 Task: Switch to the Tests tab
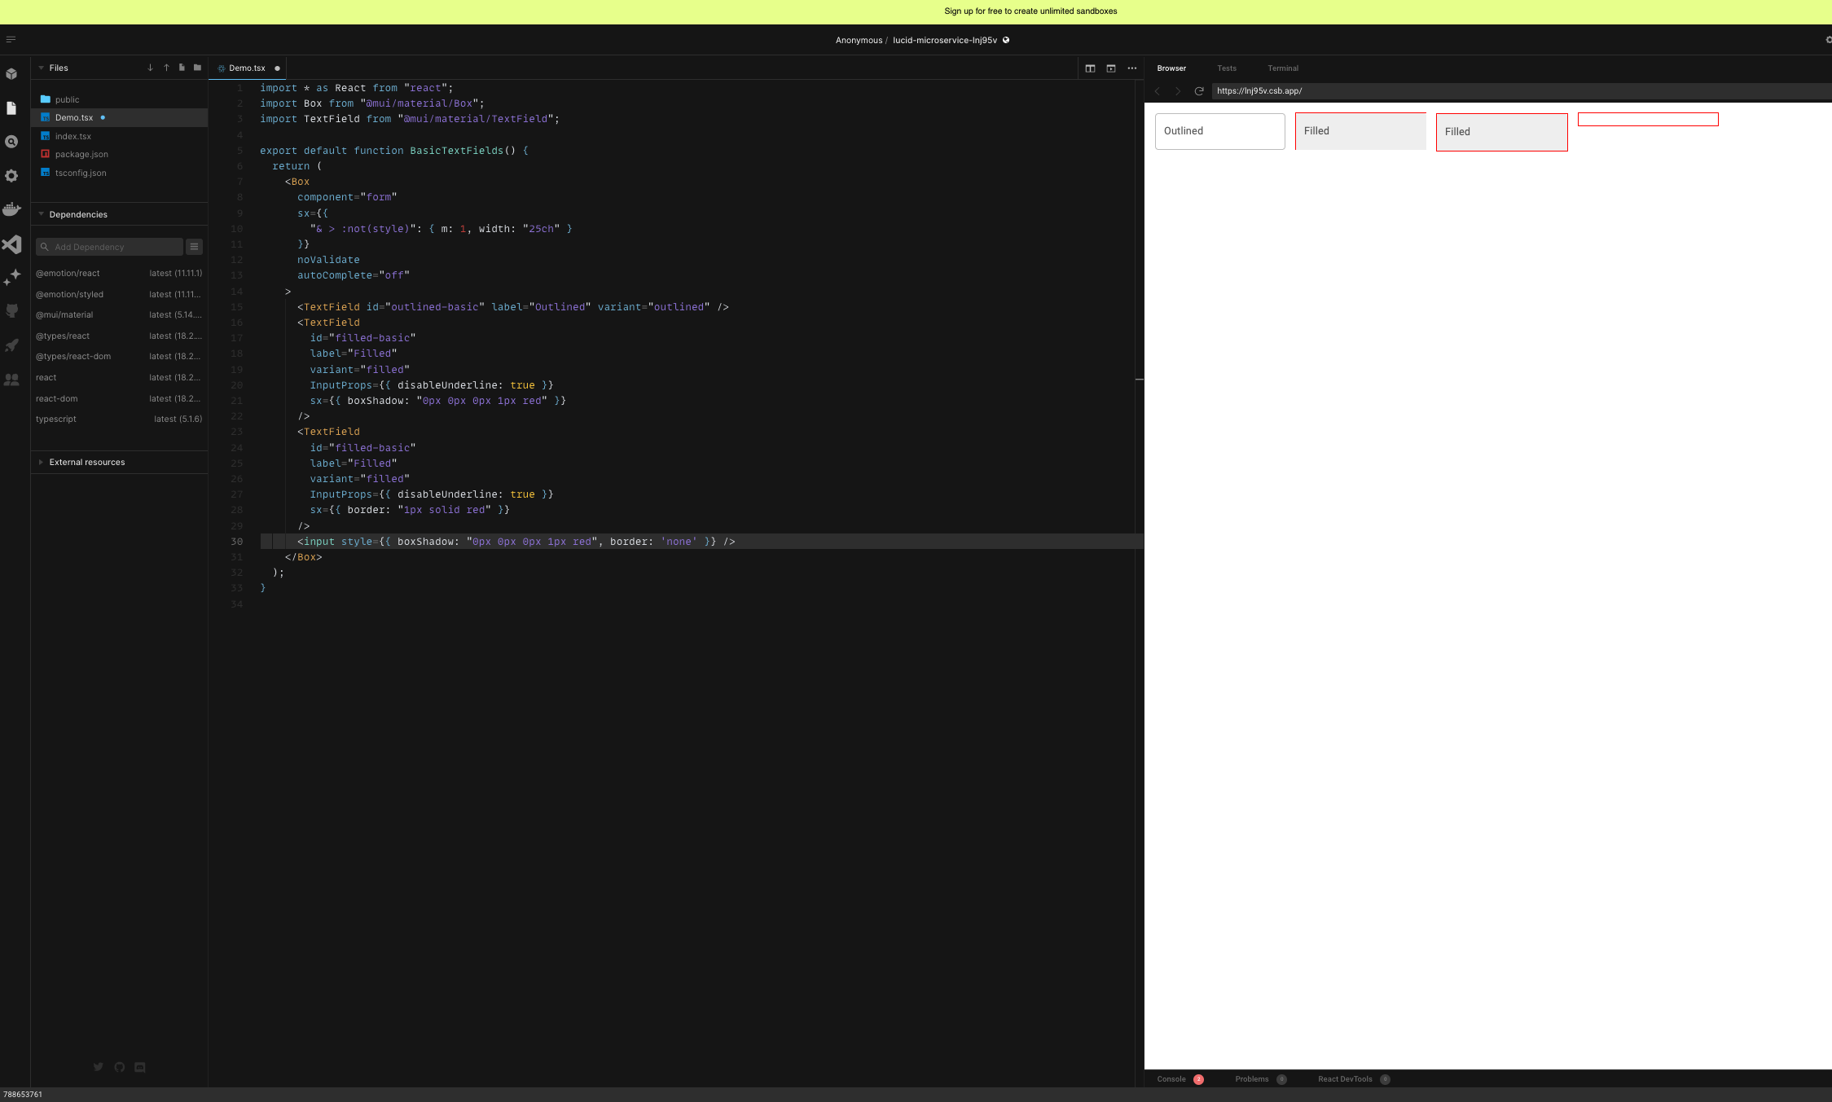[x=1226, y=68]
